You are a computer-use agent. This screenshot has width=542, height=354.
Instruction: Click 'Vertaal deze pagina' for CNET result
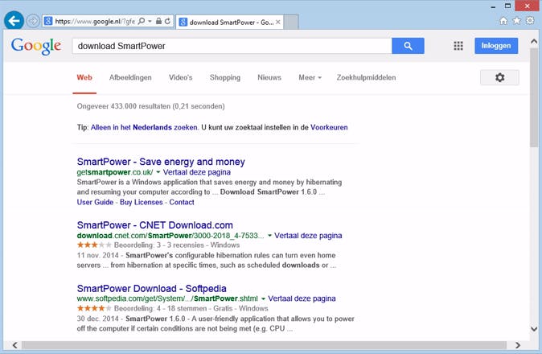308,236
